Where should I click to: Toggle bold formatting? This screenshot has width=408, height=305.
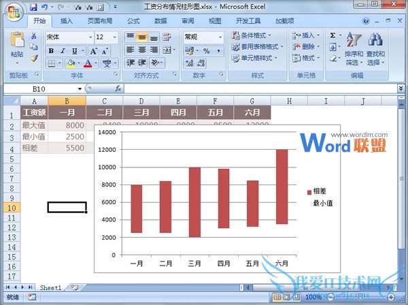(x=51, y=51)
